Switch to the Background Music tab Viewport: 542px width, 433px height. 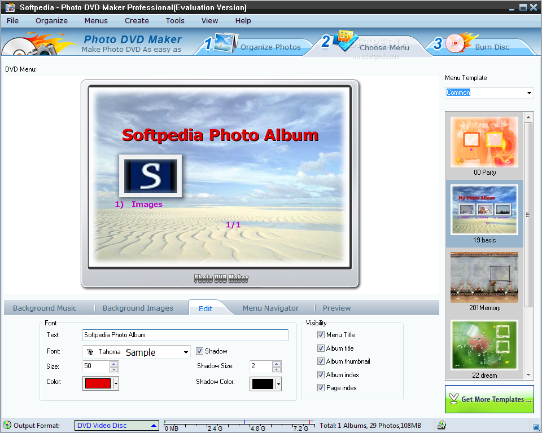[x=45, y=308]
